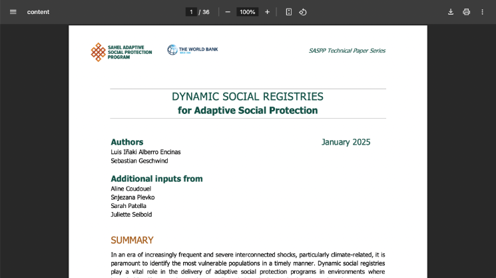This screenshot has width=496, height=278.
Task: Toggle the sidebar with the hamburger menu
Action: click(13, 12)
